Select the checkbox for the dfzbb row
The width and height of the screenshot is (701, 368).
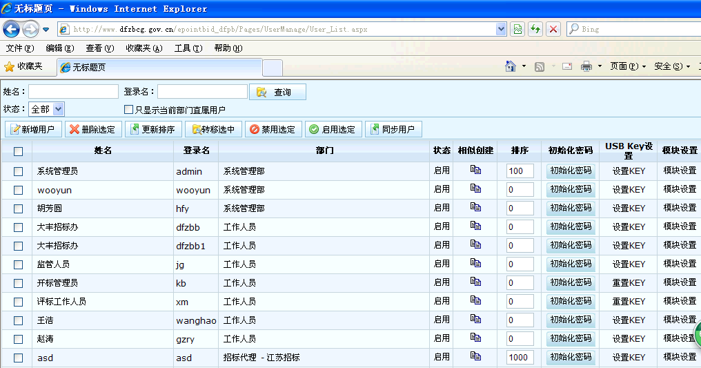coord(18,227)
